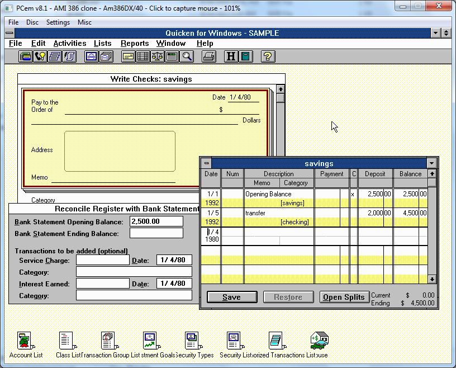Open the Quicken Help menu
The width and height of the screenshot is (456, 368).
coord(205,44)
